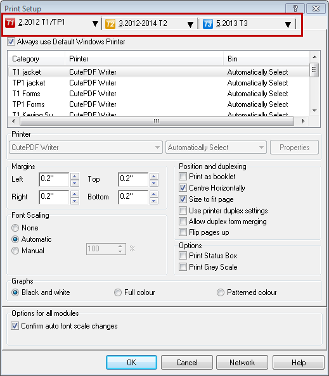This screenshot has height=376, width=329.
Task: Select the T1 Forms printer category row
Action: tap(158, 94)
